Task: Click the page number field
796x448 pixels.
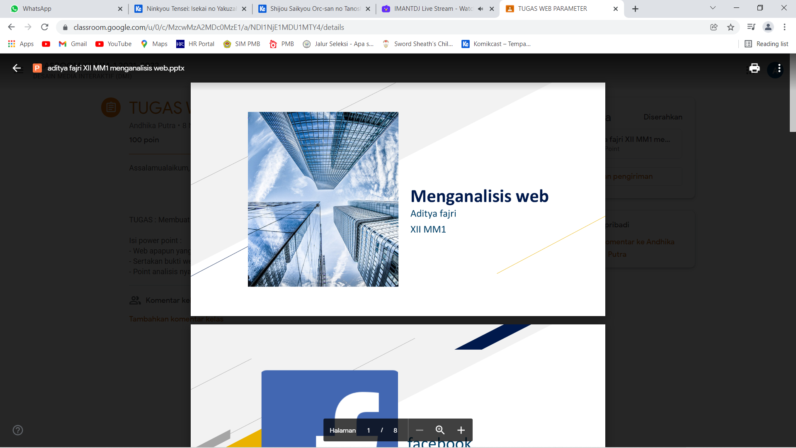Action: (368, 430)
